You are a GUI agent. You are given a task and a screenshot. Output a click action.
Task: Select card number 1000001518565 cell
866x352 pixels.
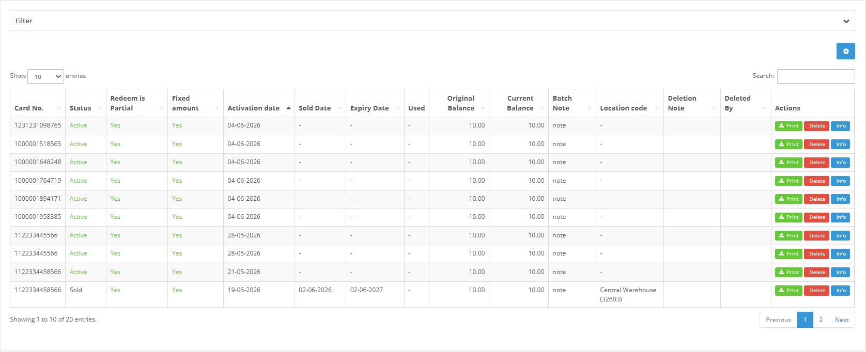click(38, 144)
